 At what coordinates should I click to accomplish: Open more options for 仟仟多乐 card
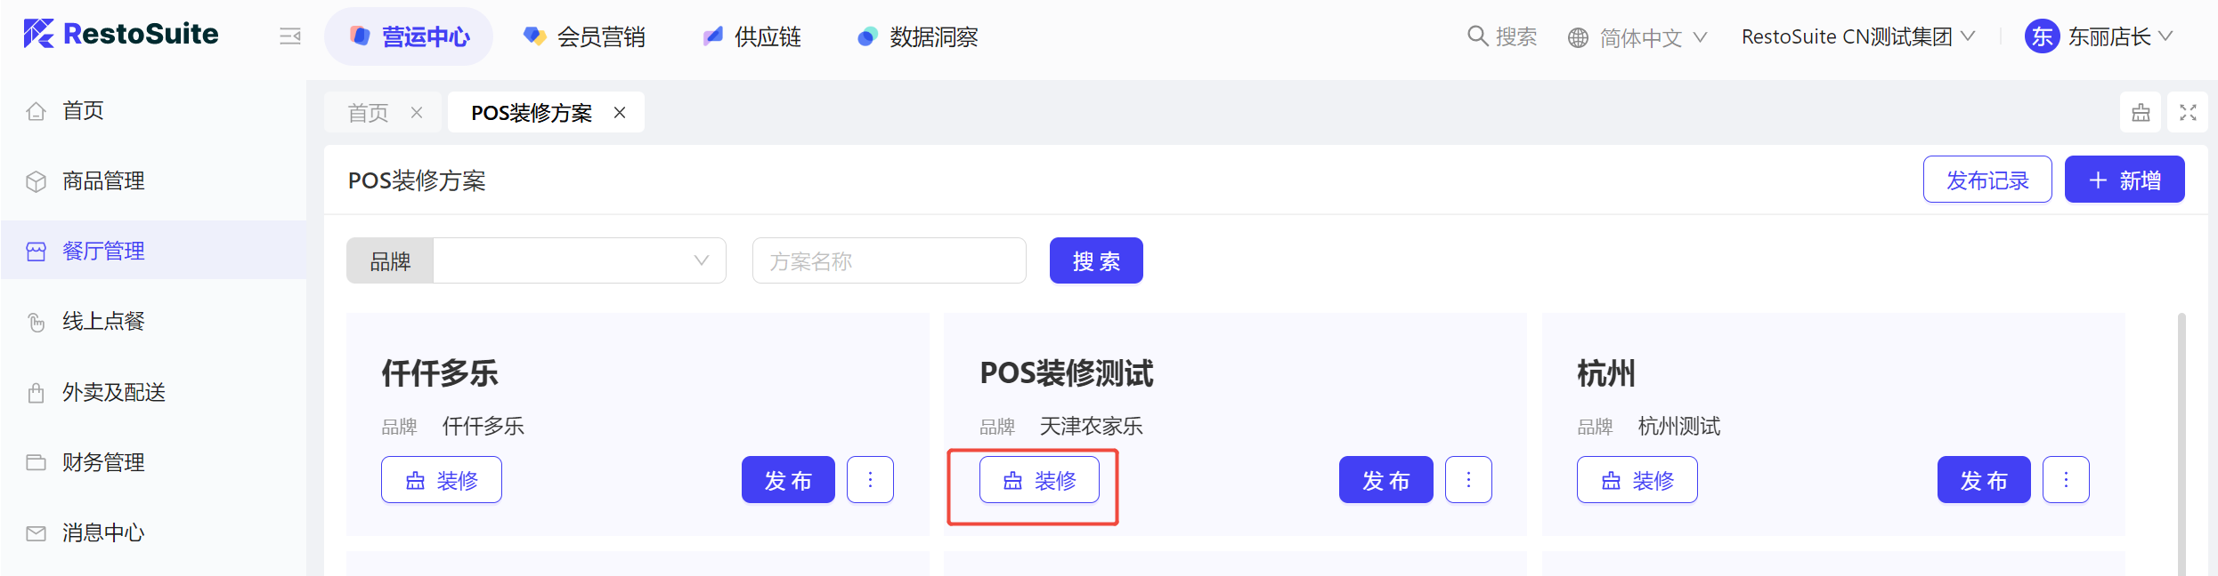[x=870, y=480]
